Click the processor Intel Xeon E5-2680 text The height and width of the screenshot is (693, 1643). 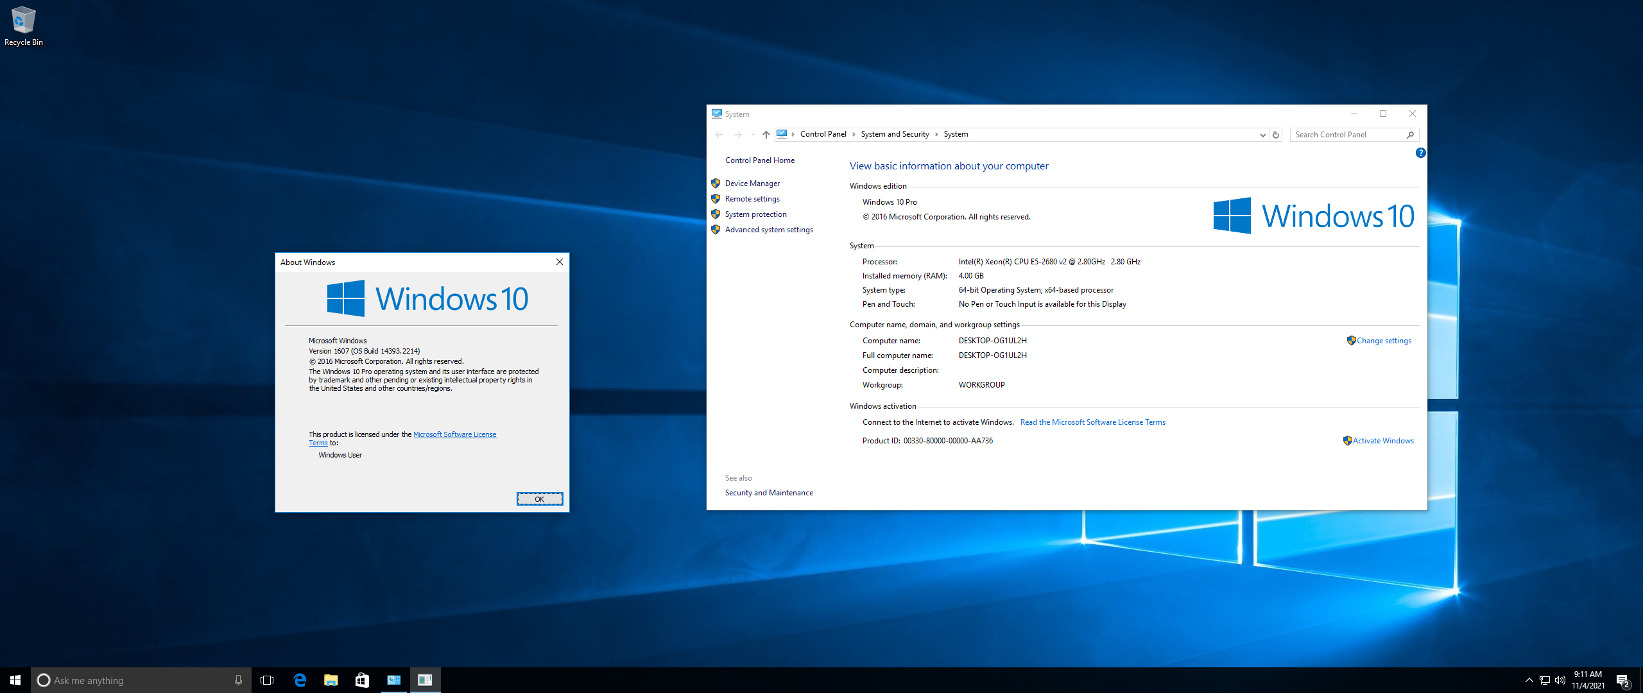[1049, 262]
